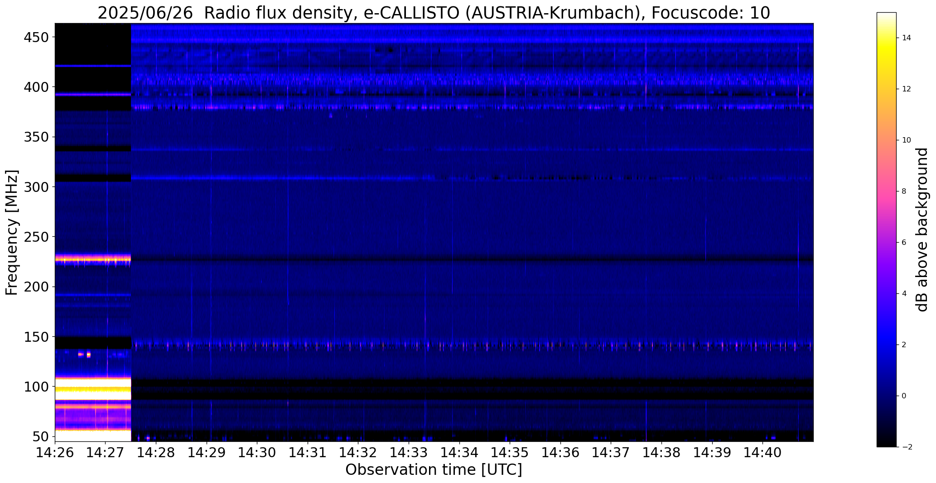Click the 14:30 time tick label
Viewport: 936px width, 483px height.
pyautogui.click(x=257, y=452)
